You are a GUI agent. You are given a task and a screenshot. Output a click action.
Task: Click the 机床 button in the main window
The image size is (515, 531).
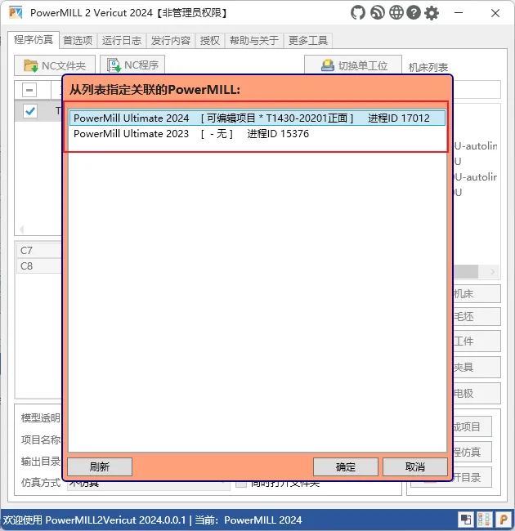click(477, 293)
